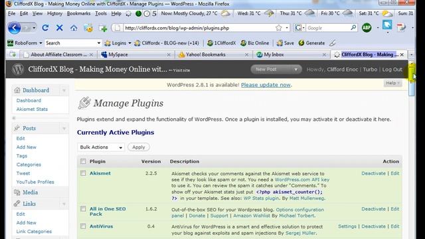
Task: Click the RoboForm Save icon
Action: 280,43
